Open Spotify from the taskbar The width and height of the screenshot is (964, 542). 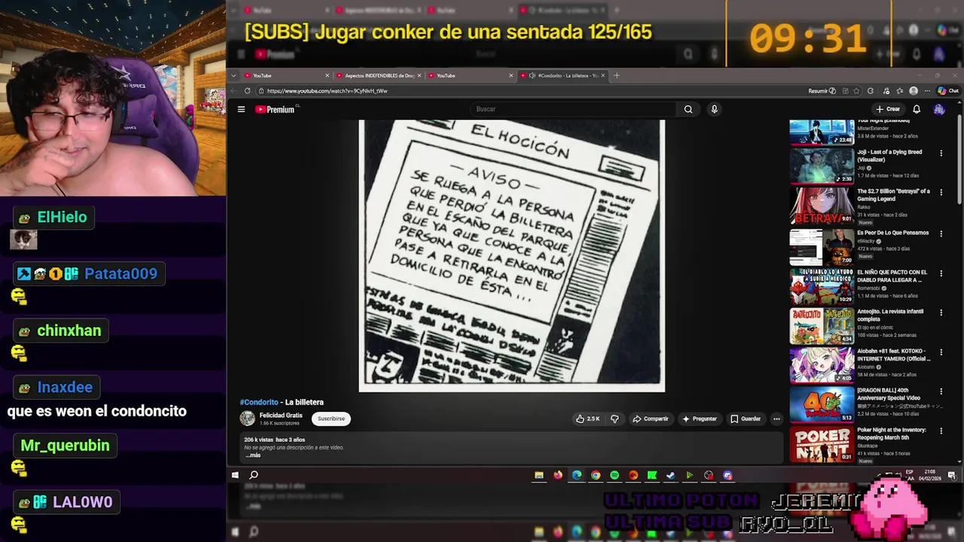coord(615,475)
